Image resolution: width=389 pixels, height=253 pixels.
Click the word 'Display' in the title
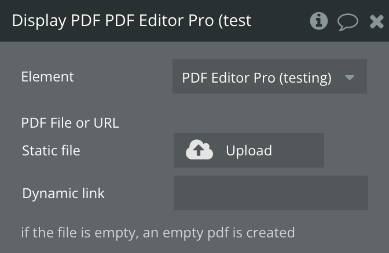[x=39, y=21]
